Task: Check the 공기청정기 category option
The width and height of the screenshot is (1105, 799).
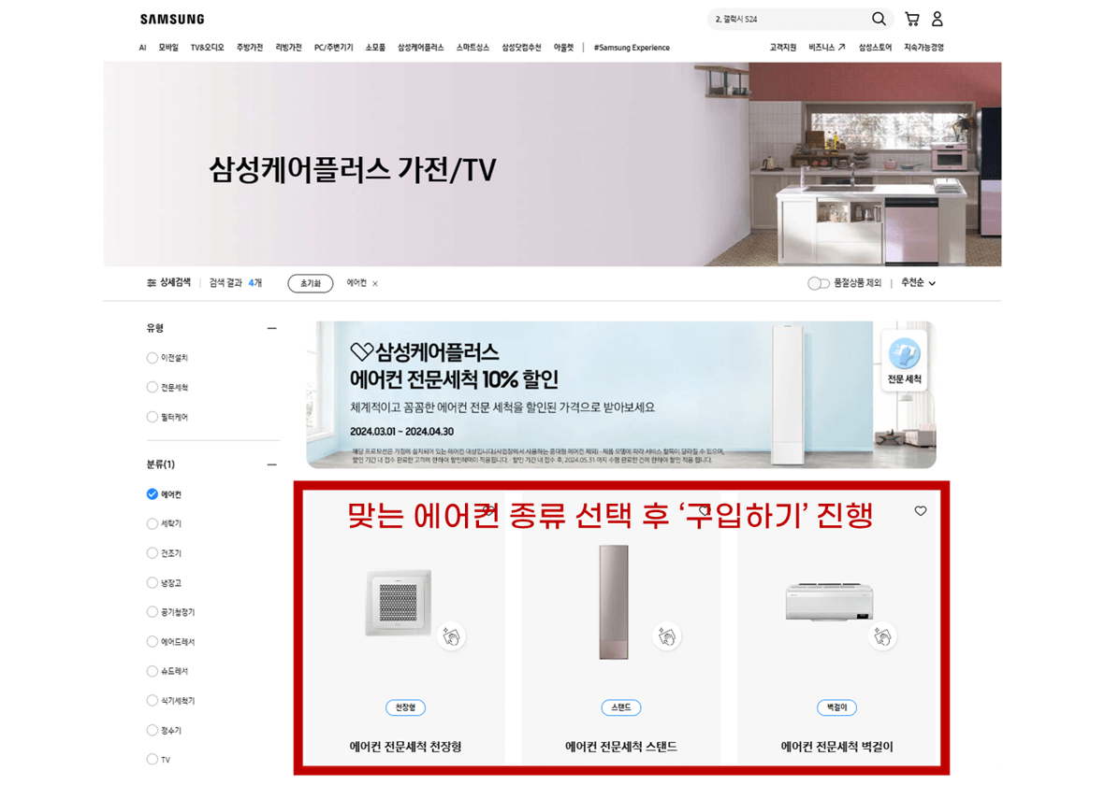Action: [153, 612]
